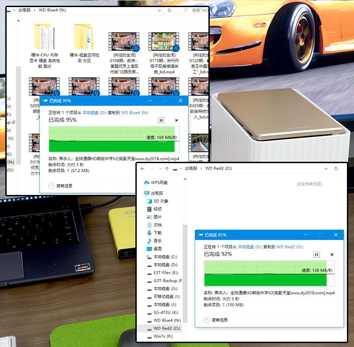Refresh the WD Red2 (O:) folder view

336,169
